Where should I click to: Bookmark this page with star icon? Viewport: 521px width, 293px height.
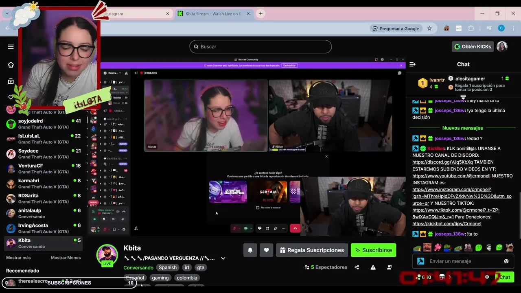click(x=429, y=28)
